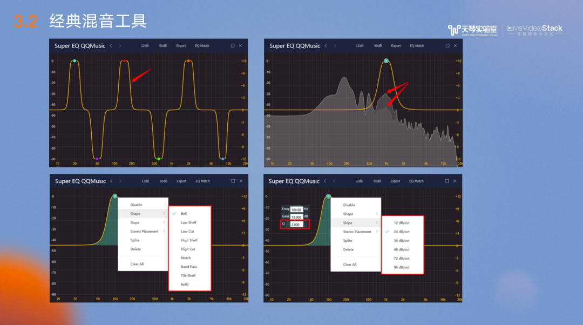This screenshot has height=325, width=583.
Task: Select the purple EQ band node at 50 Hz
Action: pos(97,159)
